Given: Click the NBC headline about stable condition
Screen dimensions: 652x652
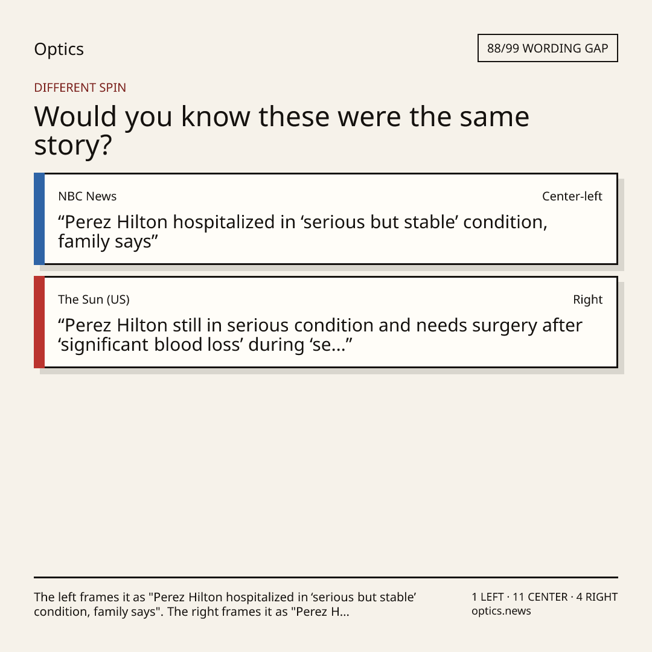Looking at the screenshot, I should [302, 232].
